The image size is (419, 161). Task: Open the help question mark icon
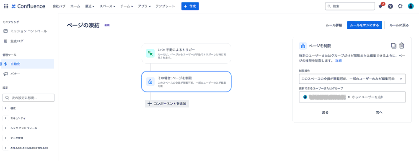[x=391, y=6]
